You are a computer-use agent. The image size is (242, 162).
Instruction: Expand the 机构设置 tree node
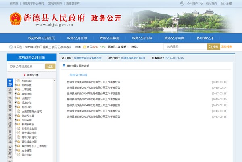pos(15,85)
